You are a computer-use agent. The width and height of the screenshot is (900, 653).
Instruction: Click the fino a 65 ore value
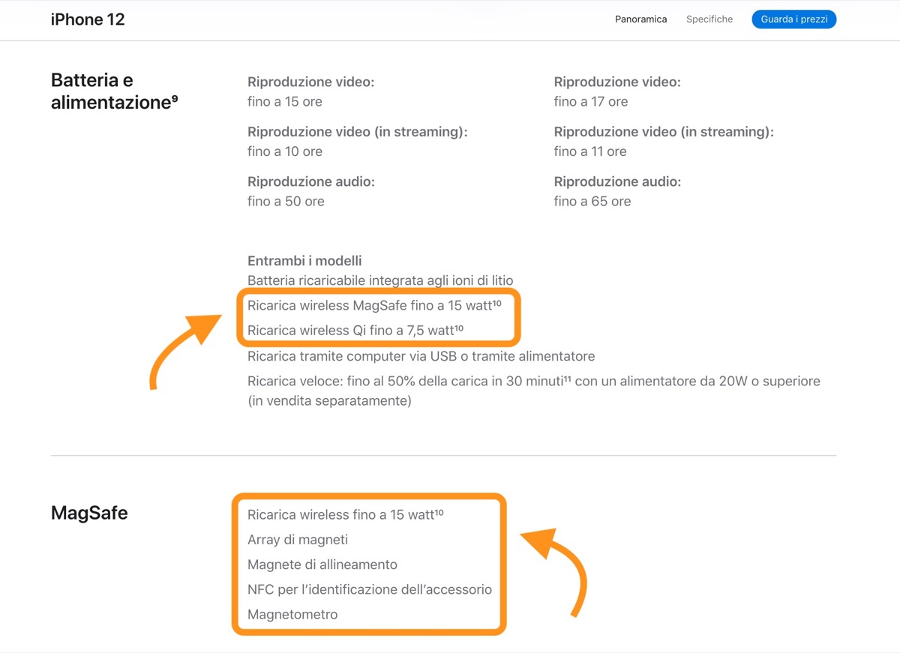point(592,202)
